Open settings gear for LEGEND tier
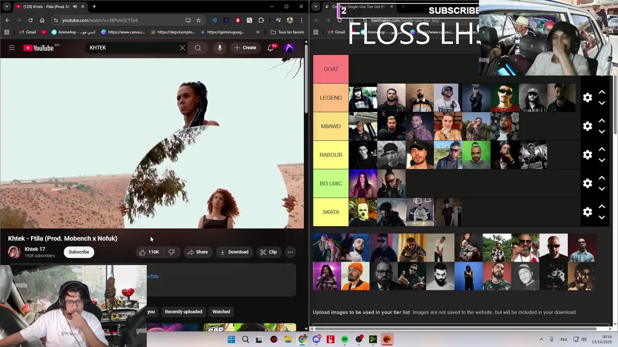Screen dimensions: 618x347 click(588, 98)
